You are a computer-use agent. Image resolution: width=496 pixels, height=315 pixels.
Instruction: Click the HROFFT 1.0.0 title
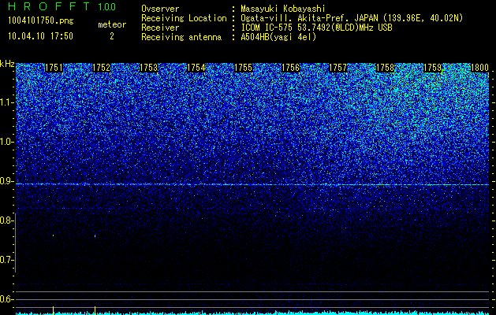pos(62,6)
